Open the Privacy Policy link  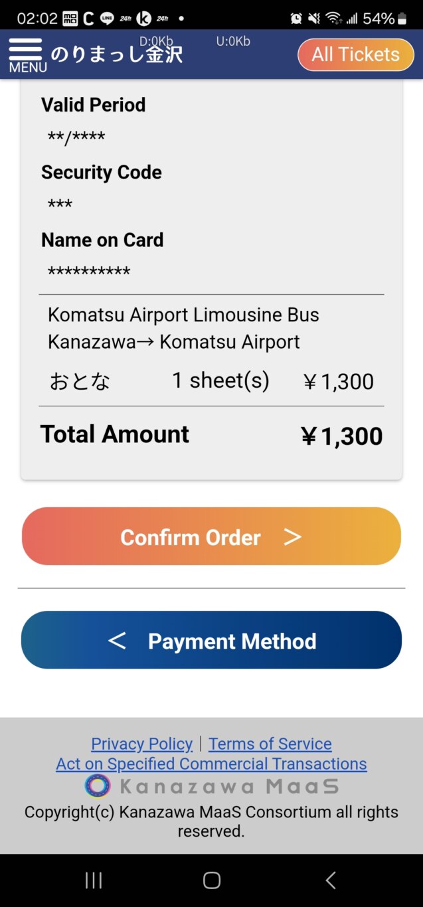(x=141, y=744)
